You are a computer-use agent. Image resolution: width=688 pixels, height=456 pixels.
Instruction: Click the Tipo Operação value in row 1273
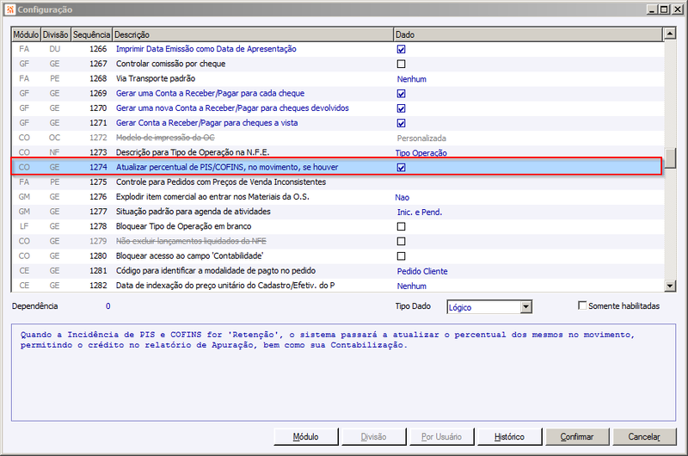(x=421, y=153)
